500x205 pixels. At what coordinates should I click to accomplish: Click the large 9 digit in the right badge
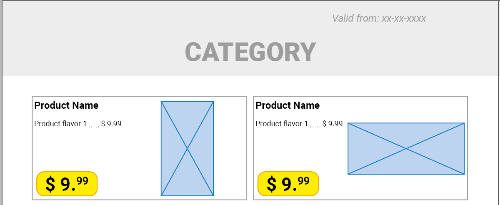tap(287, 184)
